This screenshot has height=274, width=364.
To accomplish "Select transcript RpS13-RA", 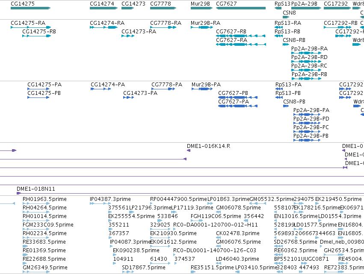I will 288,23.
